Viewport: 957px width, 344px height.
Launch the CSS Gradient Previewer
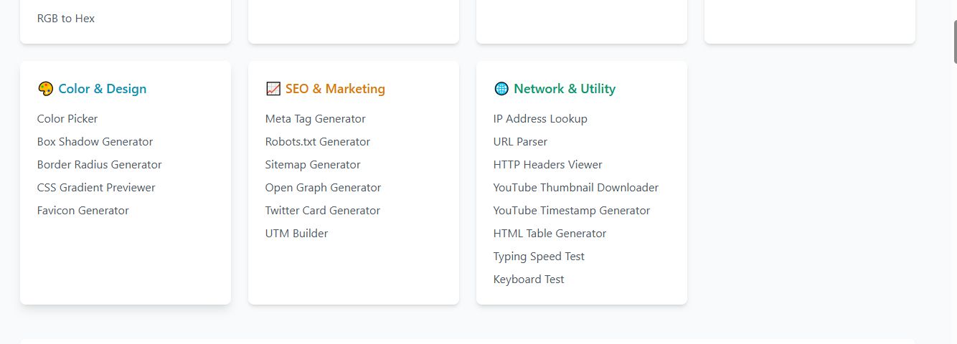point(96,188)
